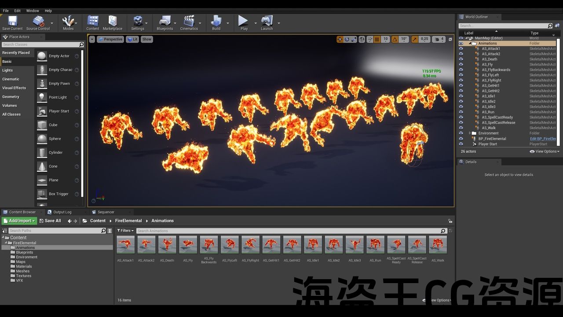The height and width of the screenshot is (317, 563).
Task: Select the AS_Death animation thumbnail
Action: 167,245
